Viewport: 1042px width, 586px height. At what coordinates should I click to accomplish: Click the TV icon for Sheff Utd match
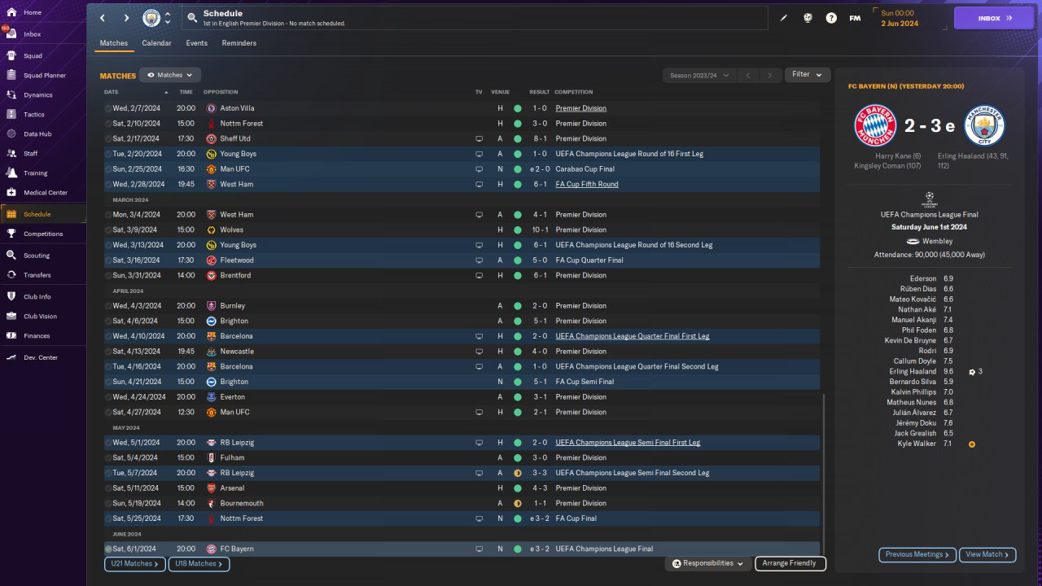pos(479,138)
